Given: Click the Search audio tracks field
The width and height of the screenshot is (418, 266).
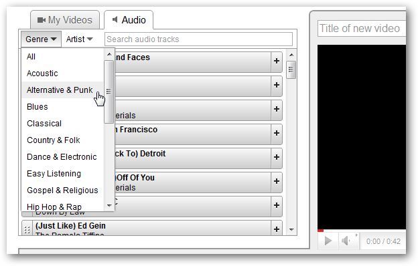Looking at the screenshot, I should (x=198, y=39).
